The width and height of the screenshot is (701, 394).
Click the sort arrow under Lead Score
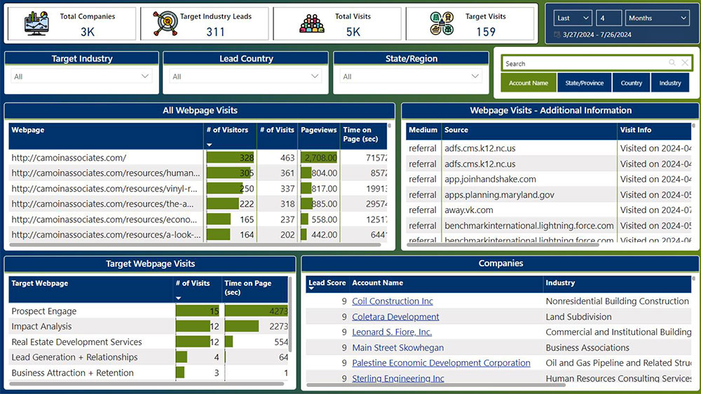pos(311,289)
